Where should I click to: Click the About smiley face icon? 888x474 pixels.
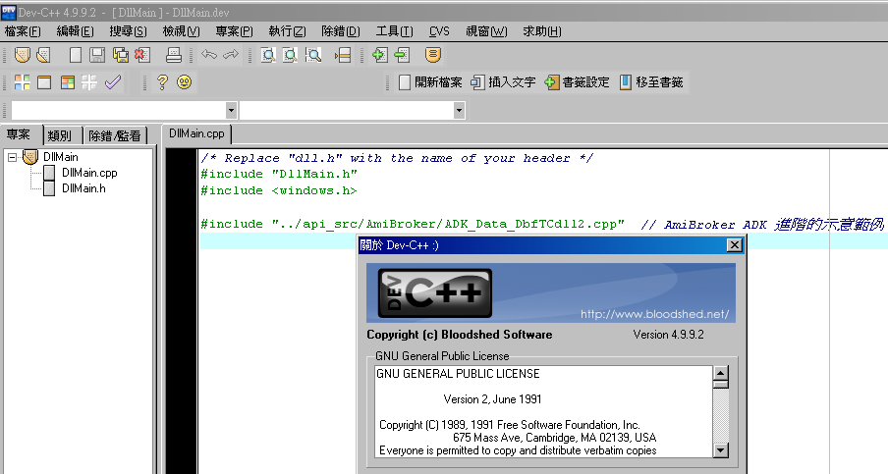(184, 82)
